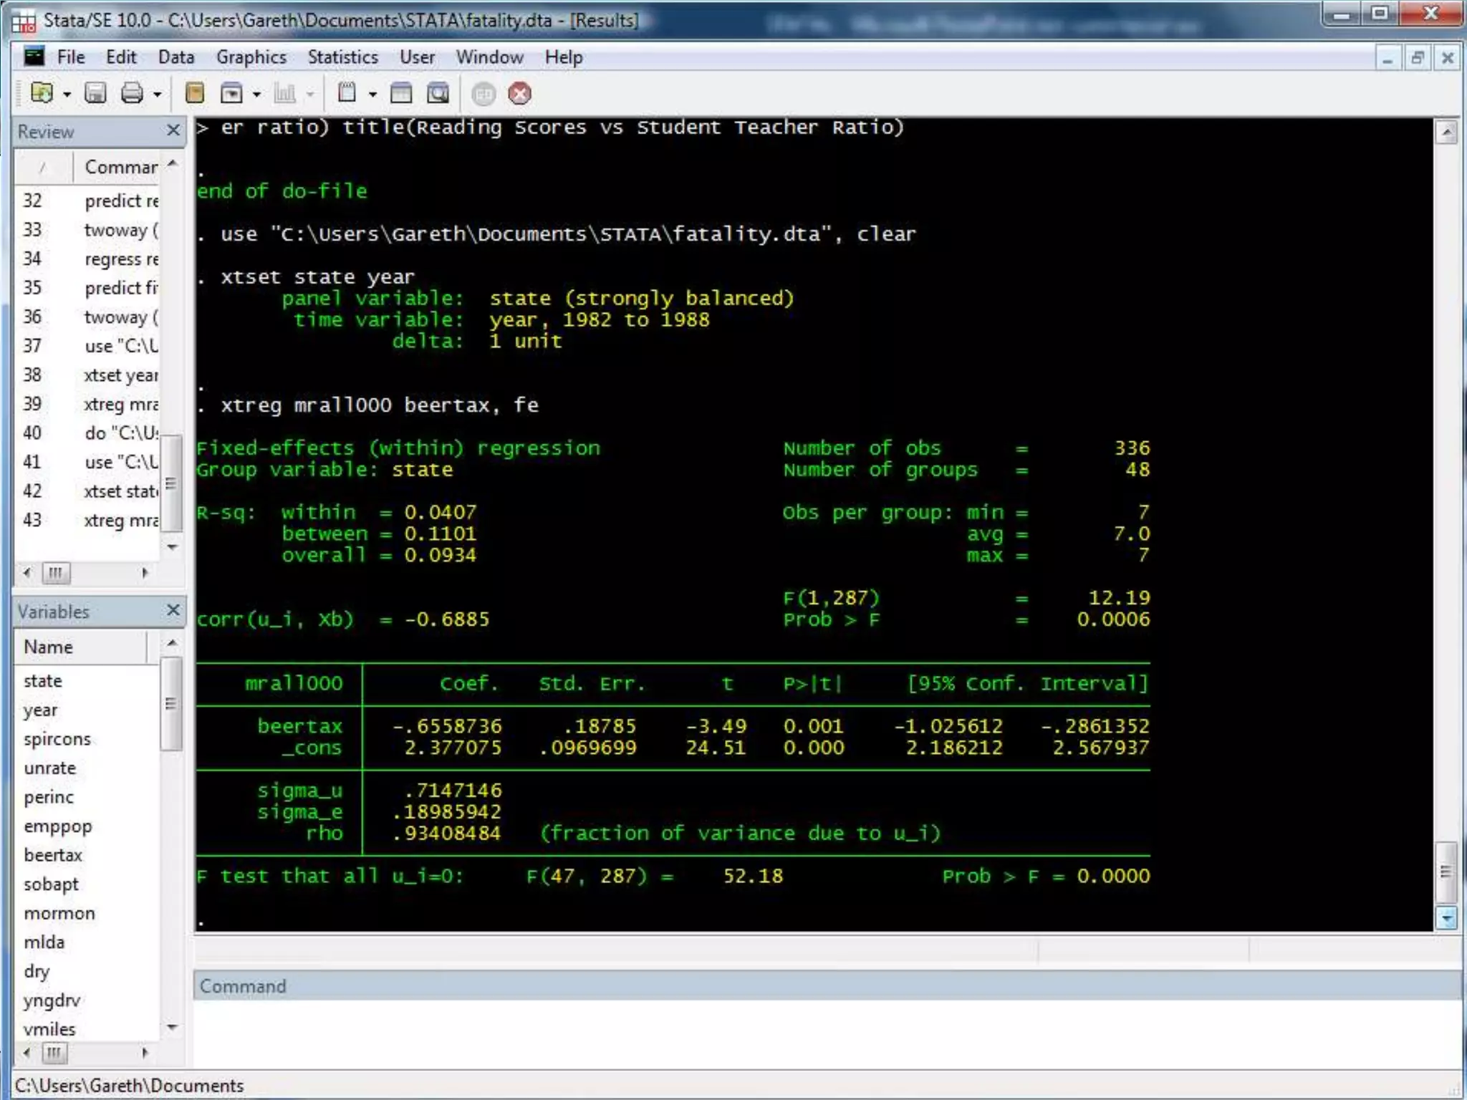Close the Variables panel
The width and height of the screenshot is (1467, 1100).
[x=173, y=610]
